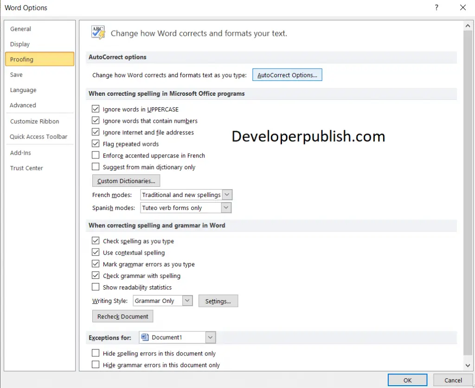Enable Suggest from main dictionary only
475x388 pixels.
click(96, 166)
